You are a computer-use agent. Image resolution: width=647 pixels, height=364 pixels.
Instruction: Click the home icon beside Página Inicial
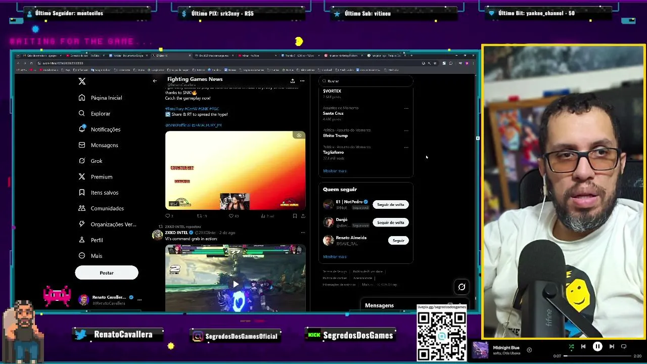[82, 98]
